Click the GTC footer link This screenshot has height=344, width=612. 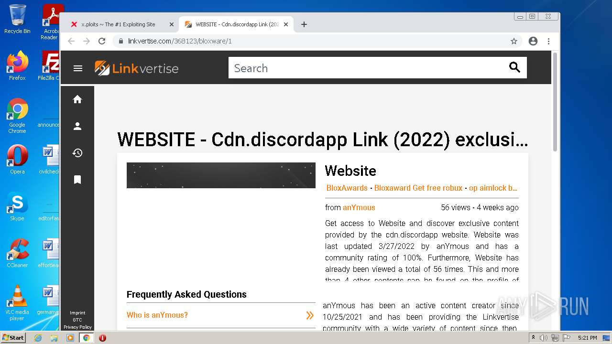tap(77, 320)
